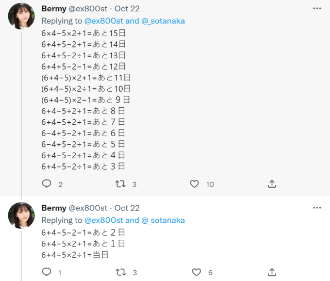330x281 pixels.
Task: Share the first tweet
Action: [272, 184]
